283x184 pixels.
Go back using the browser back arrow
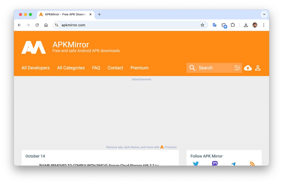click(x=19, y=25)
